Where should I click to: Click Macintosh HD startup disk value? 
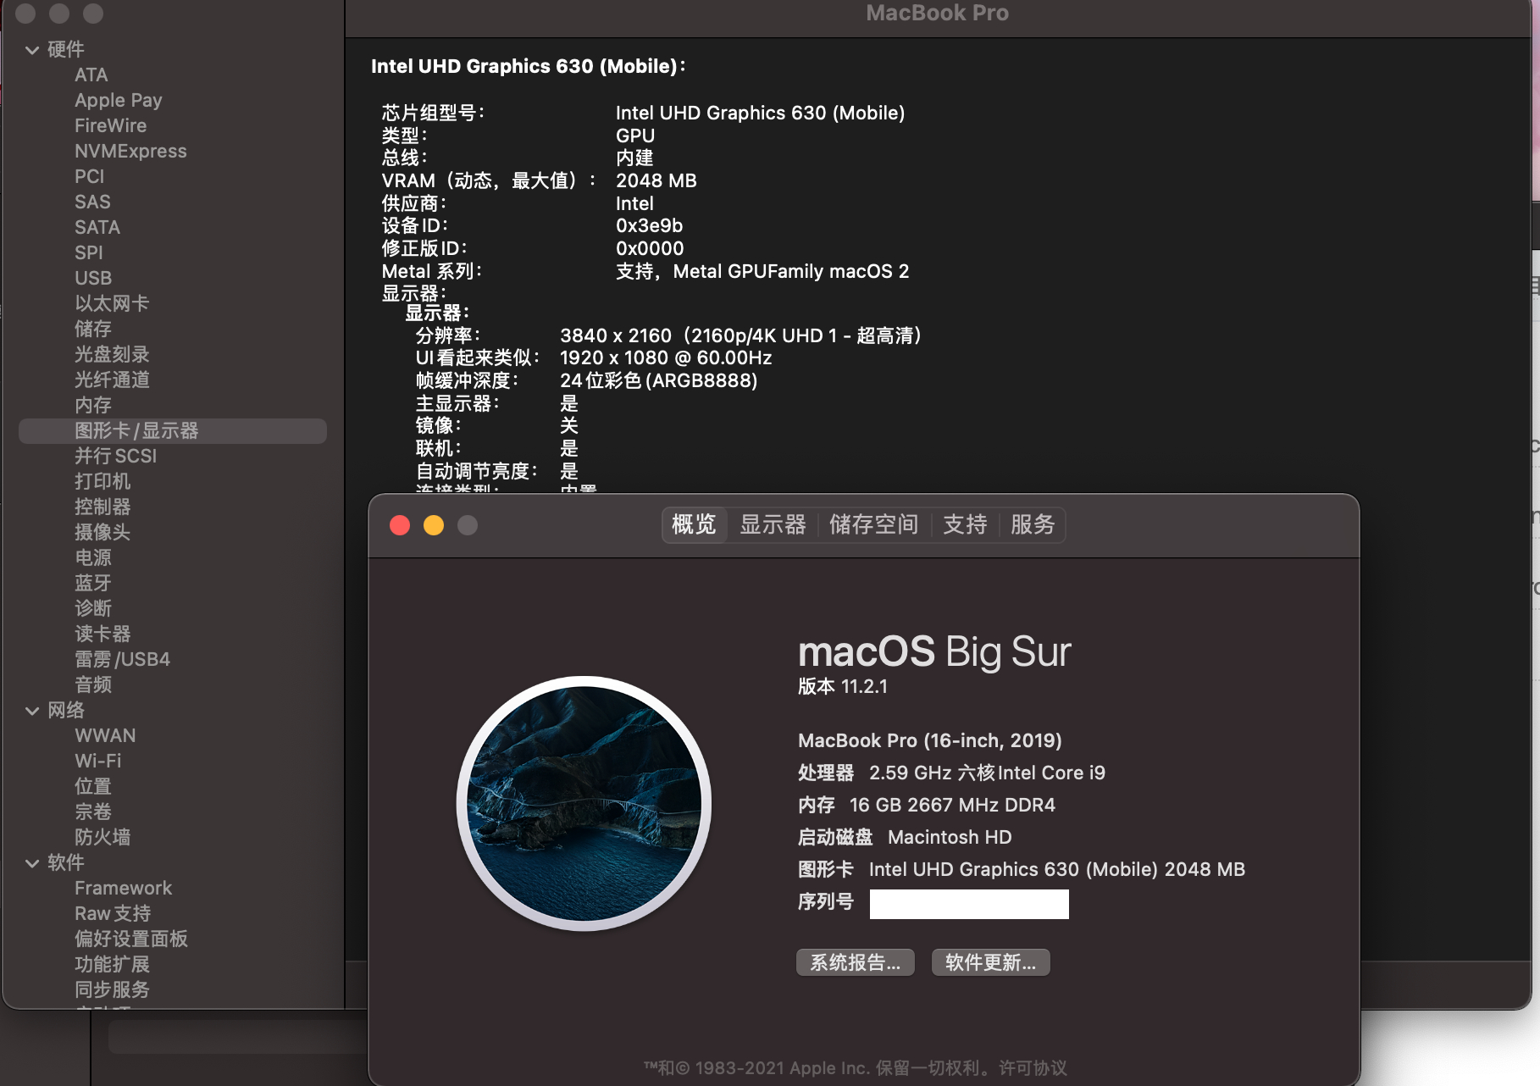(x=950, y=837)
